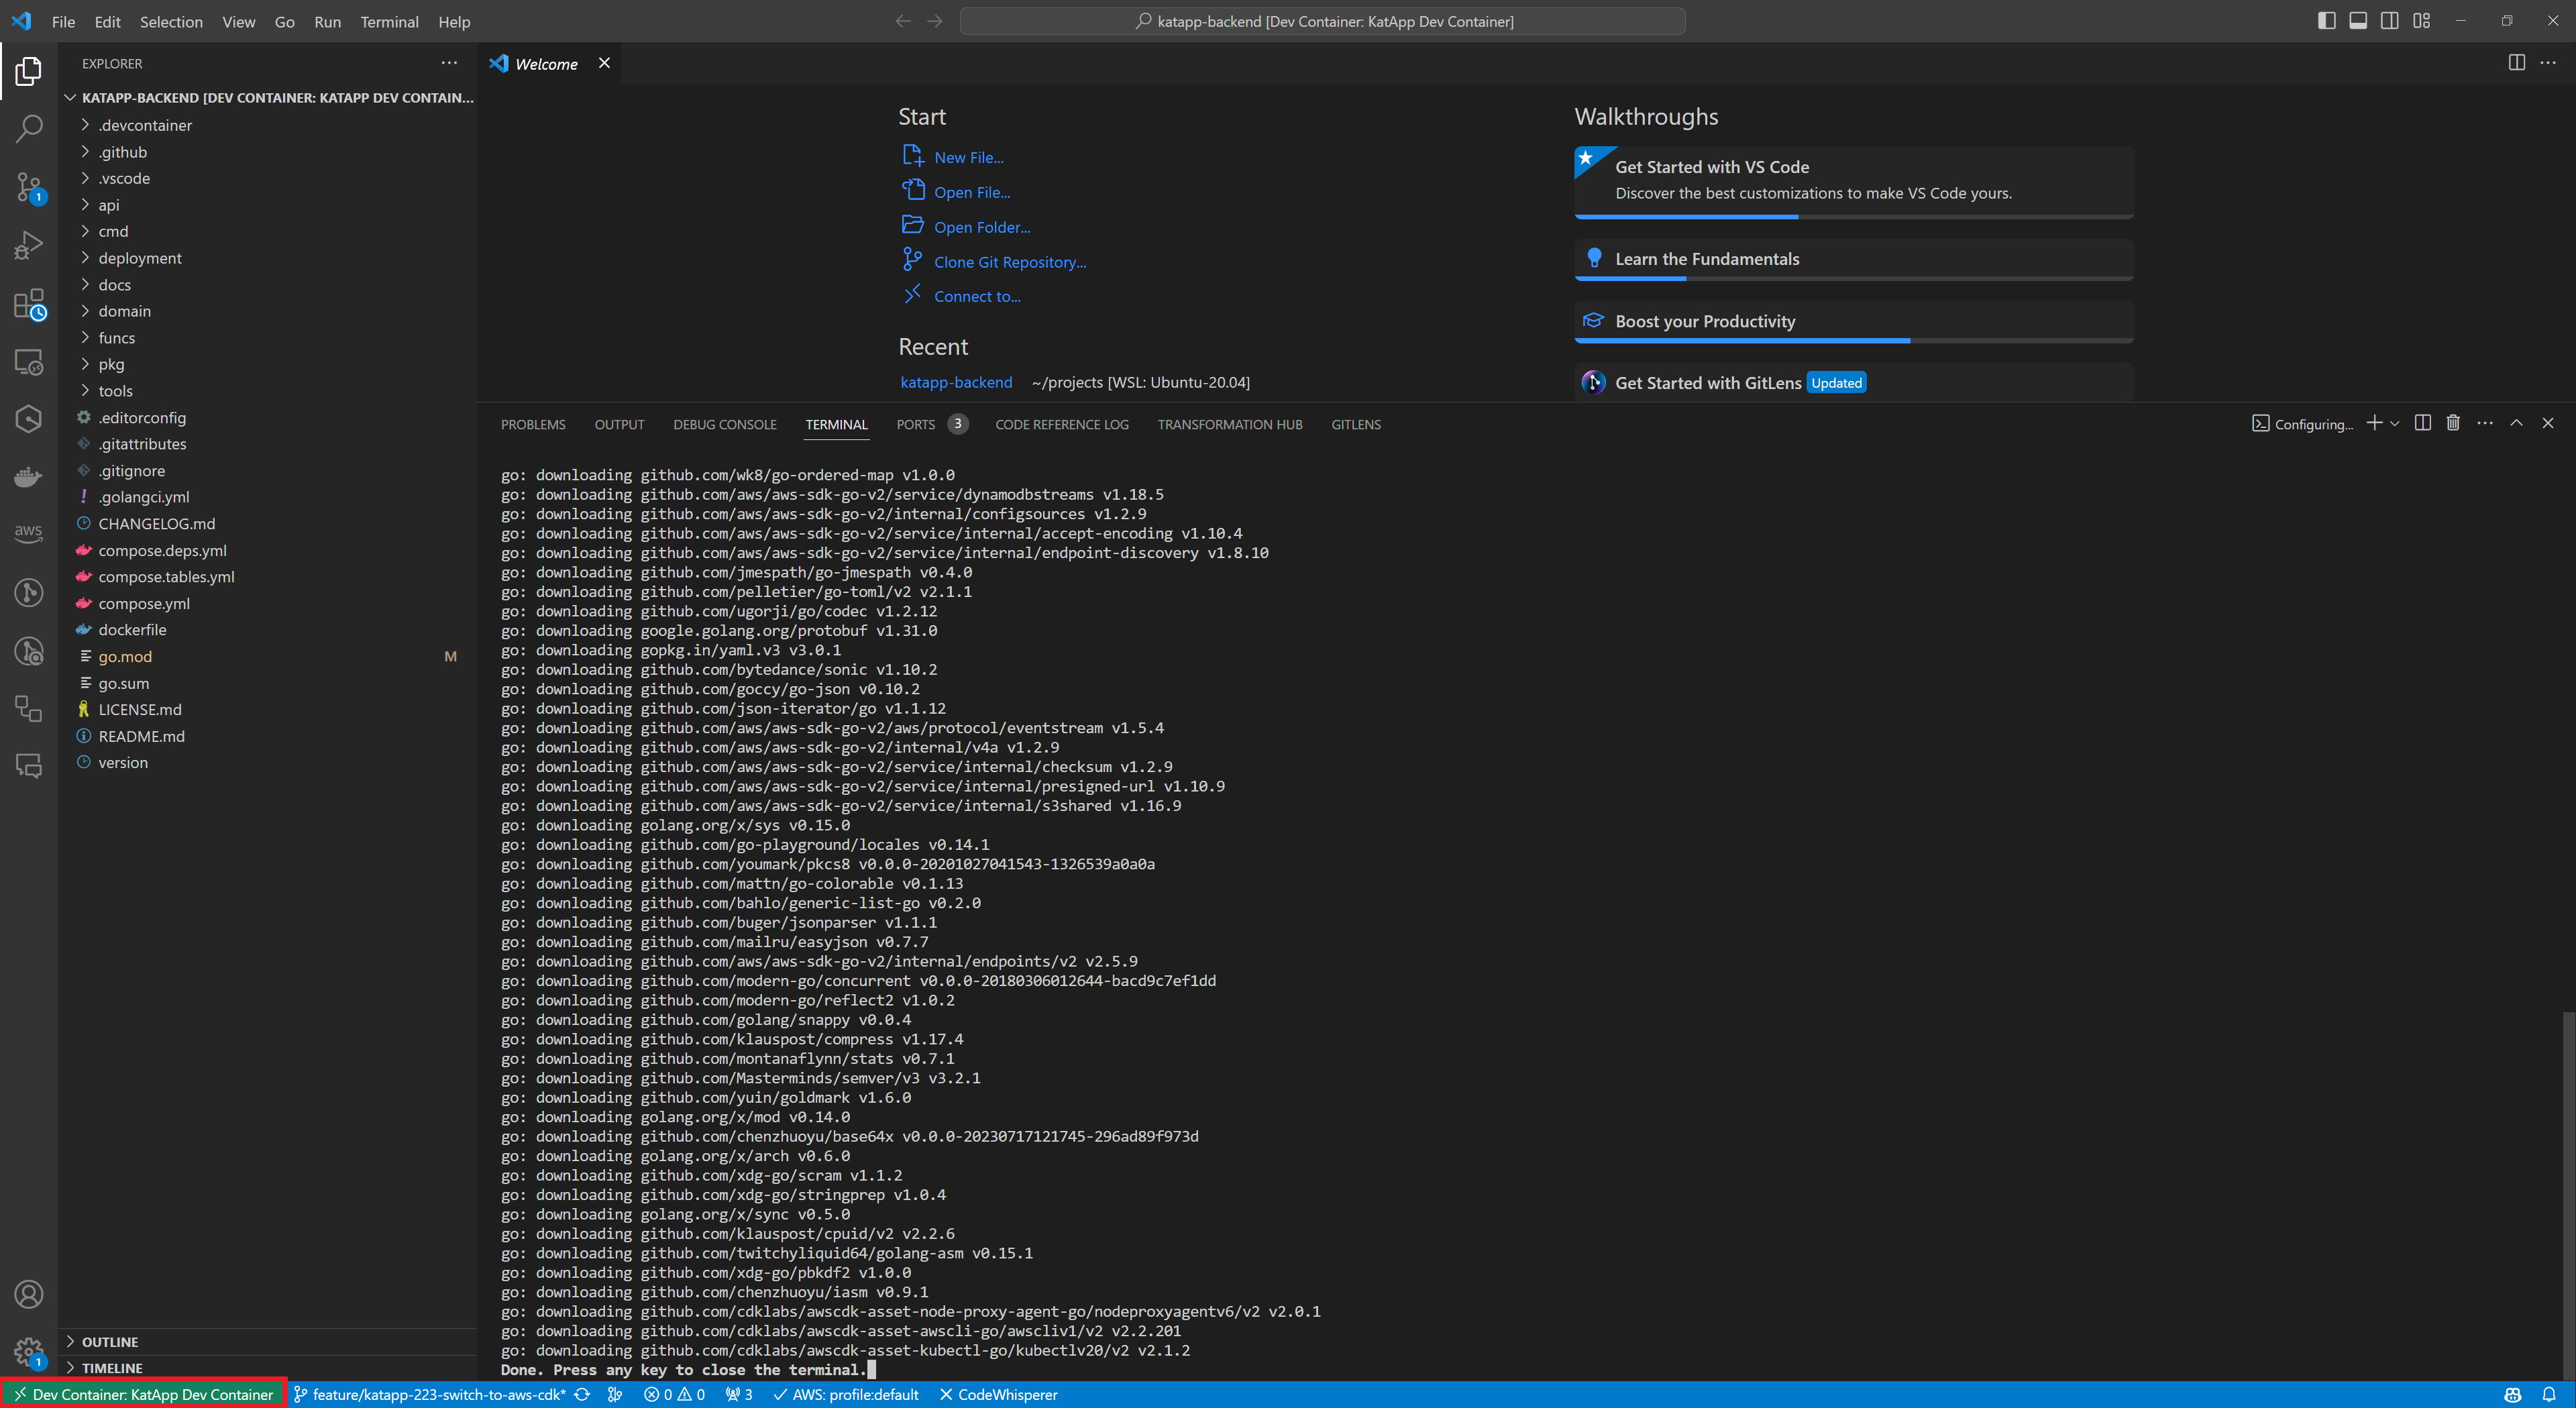Image resolution: width=2576 pixels, height=1408 pixels.
Task: Open Source Control view with badge
Action: pos(28,187)
